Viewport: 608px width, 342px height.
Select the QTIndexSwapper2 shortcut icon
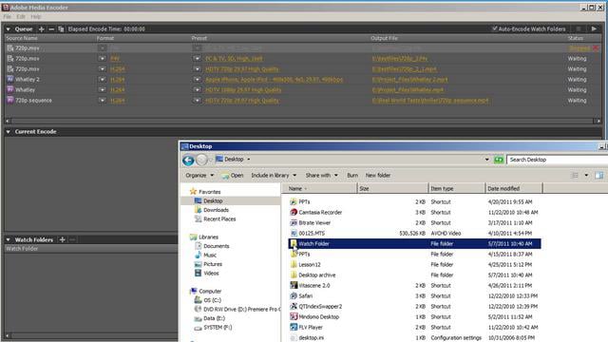[294, 306]
